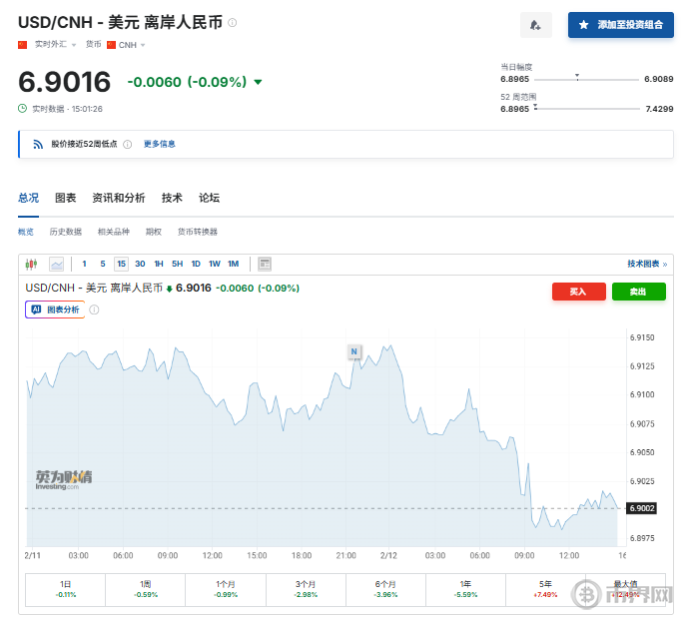Click the RSS feed icon in notice bar
684x622 pixels.
38,144
